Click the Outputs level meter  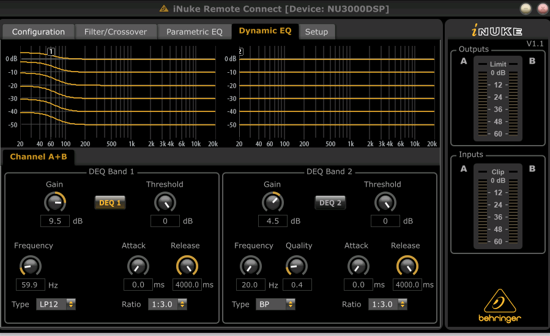tap(498, 99)
